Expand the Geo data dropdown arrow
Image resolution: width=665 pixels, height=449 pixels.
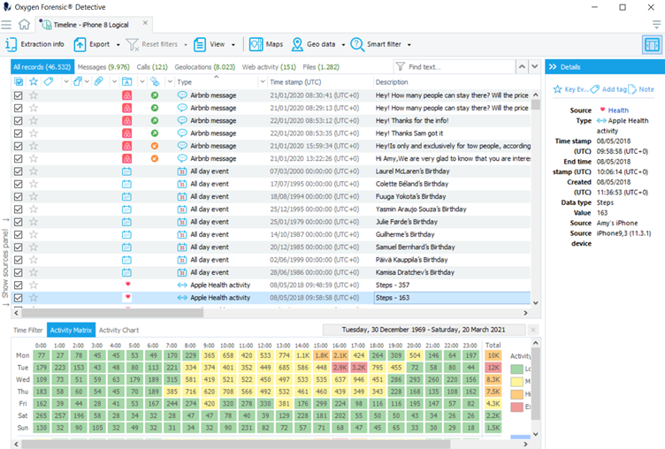343,44
